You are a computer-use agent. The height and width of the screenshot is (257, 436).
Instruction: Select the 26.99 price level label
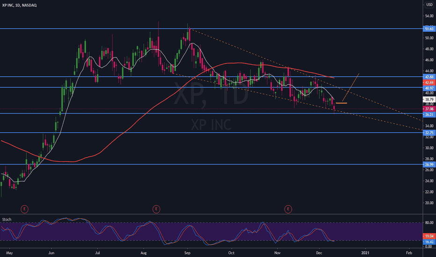click(x=429, y=164)
